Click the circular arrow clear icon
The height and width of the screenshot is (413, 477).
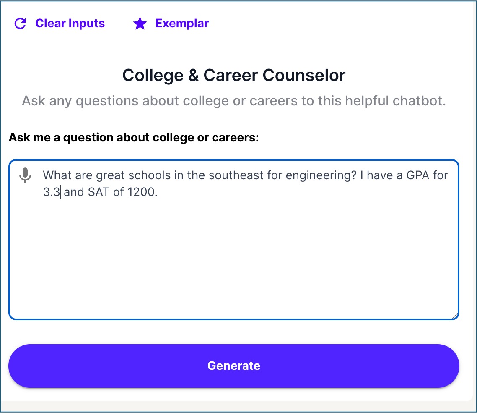(x=20, y=24)
